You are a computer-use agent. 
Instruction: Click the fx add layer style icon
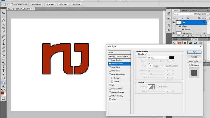pyautogui.click(x=183, y=36)
